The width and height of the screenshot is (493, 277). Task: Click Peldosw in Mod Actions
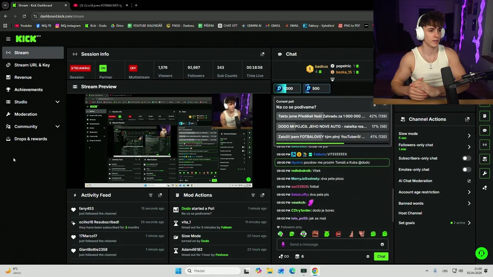tap(221, 255)
